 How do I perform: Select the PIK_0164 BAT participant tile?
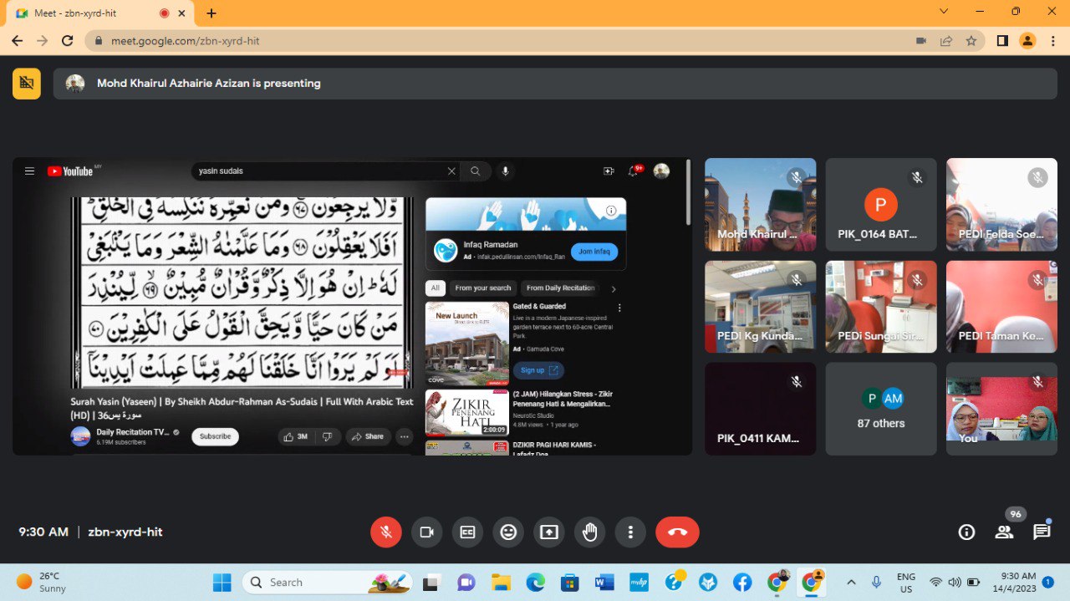click(881, 205)
